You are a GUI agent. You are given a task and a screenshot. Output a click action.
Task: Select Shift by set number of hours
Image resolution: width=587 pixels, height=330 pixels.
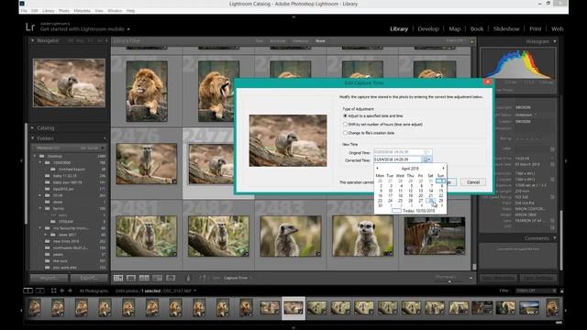click(383, 125)
